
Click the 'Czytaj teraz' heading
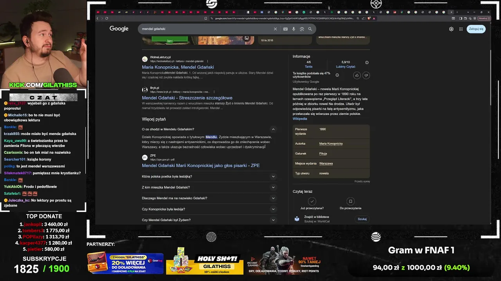[x=303, y=192]
